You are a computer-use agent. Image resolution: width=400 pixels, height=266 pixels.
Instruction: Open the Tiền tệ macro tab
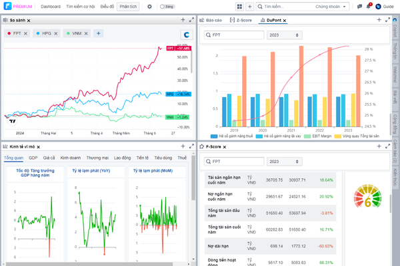143,158
